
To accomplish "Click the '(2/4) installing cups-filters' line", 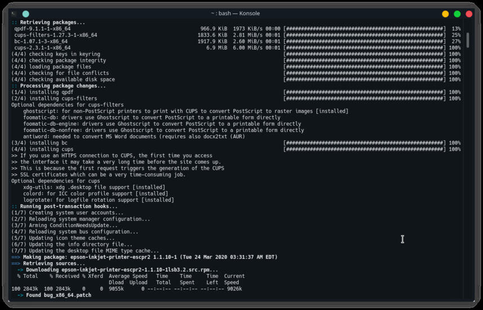I will click(x=54, y=99).
